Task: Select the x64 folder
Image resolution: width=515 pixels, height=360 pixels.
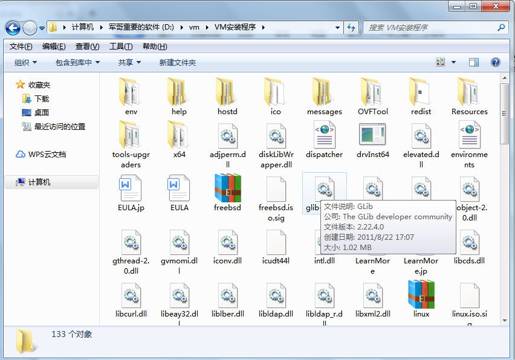Action: click(x=179, y=139)
